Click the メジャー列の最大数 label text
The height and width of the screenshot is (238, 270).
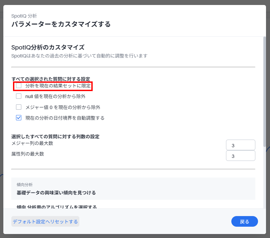[x=32, y=143]
